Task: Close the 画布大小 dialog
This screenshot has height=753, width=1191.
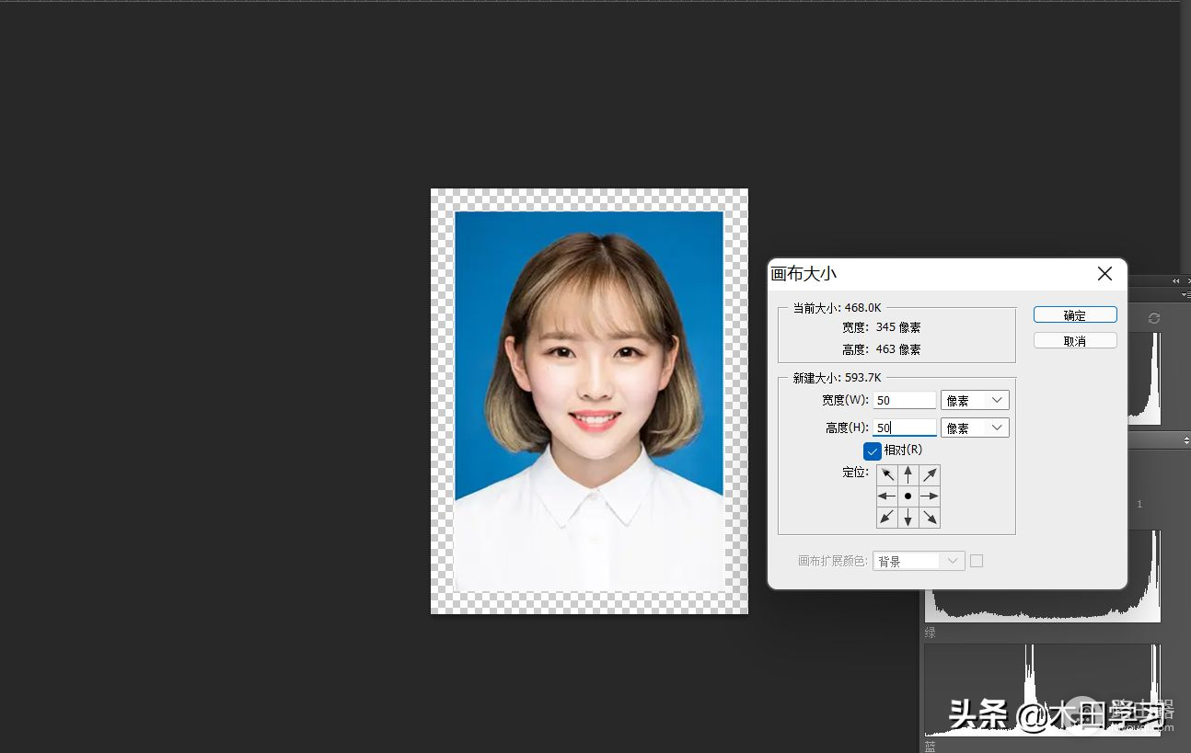Action: pos(1104,274)
